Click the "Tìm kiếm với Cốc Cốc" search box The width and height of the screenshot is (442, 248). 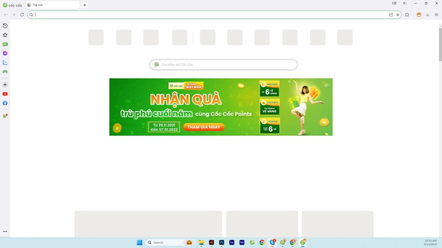pos(224,65)
